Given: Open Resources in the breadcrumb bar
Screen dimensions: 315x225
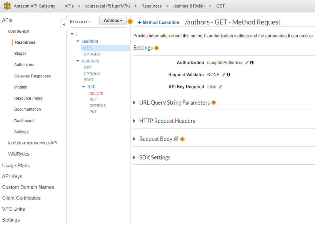Looking at the screenshot, I should (151, 6).
